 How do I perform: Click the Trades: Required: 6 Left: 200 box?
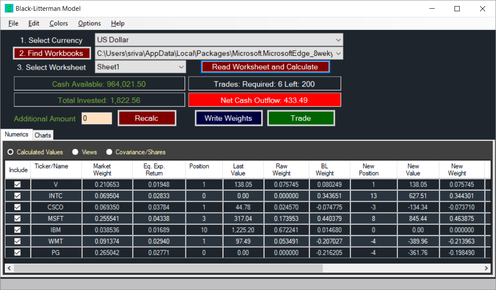[264, 84]
